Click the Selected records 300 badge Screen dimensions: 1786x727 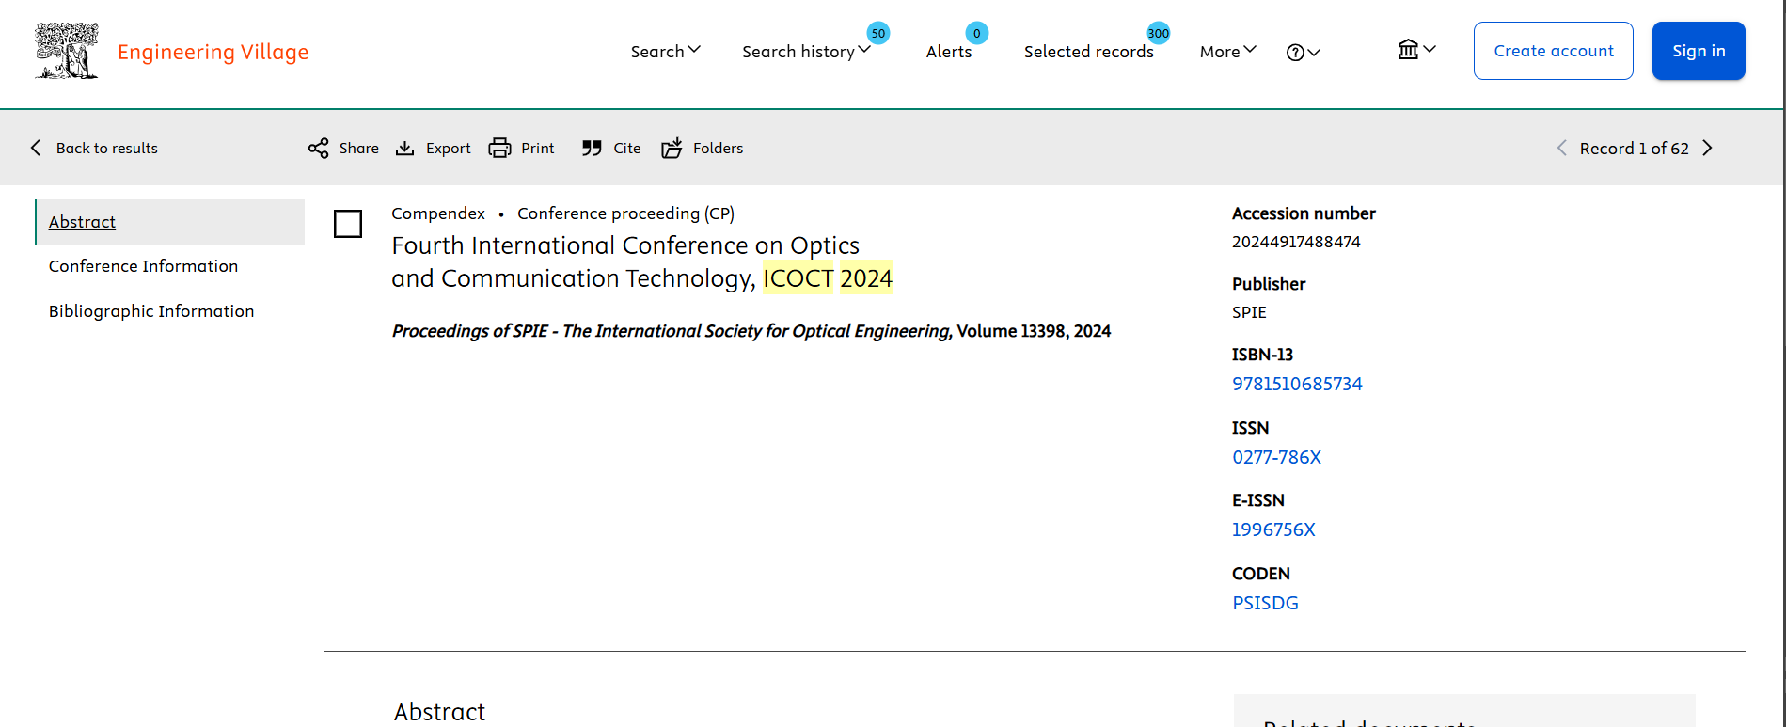pyautogui.click(x=1159, y=33)
